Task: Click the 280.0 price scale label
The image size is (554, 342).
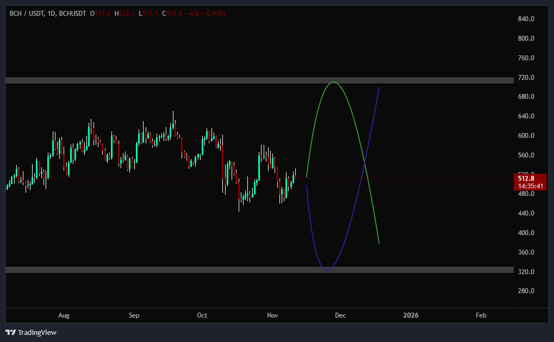Action: (526, 291)
